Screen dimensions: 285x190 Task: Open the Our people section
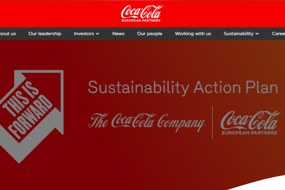150,34
